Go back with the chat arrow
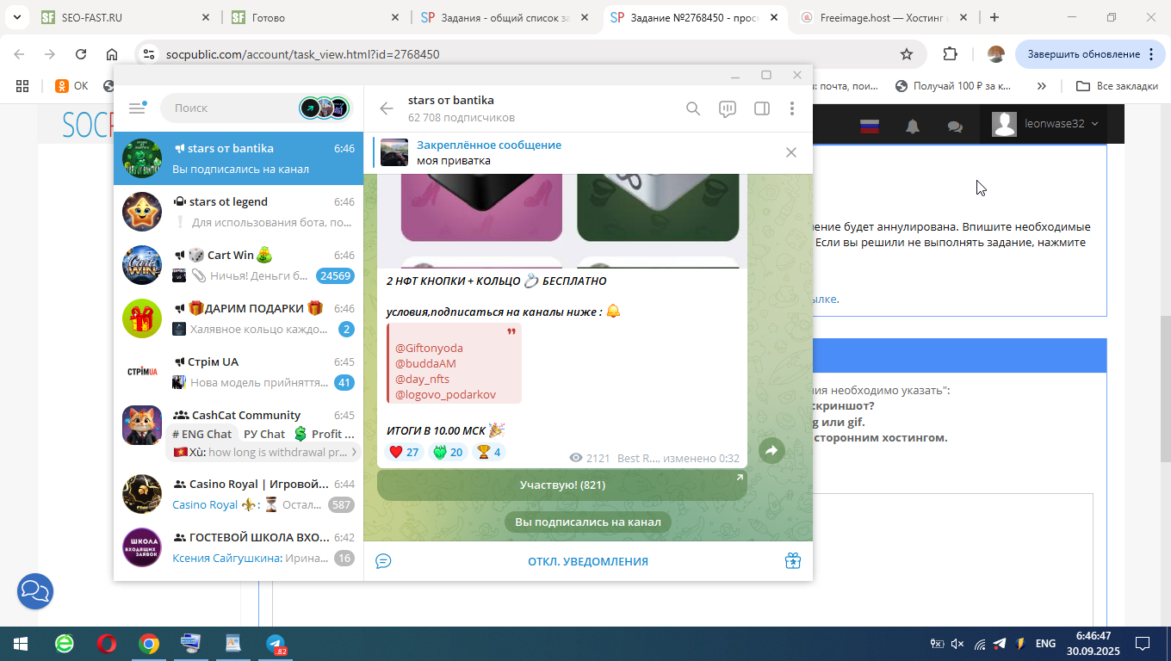Viewport: 1171px width, 661px height. (x=387, y=108)
